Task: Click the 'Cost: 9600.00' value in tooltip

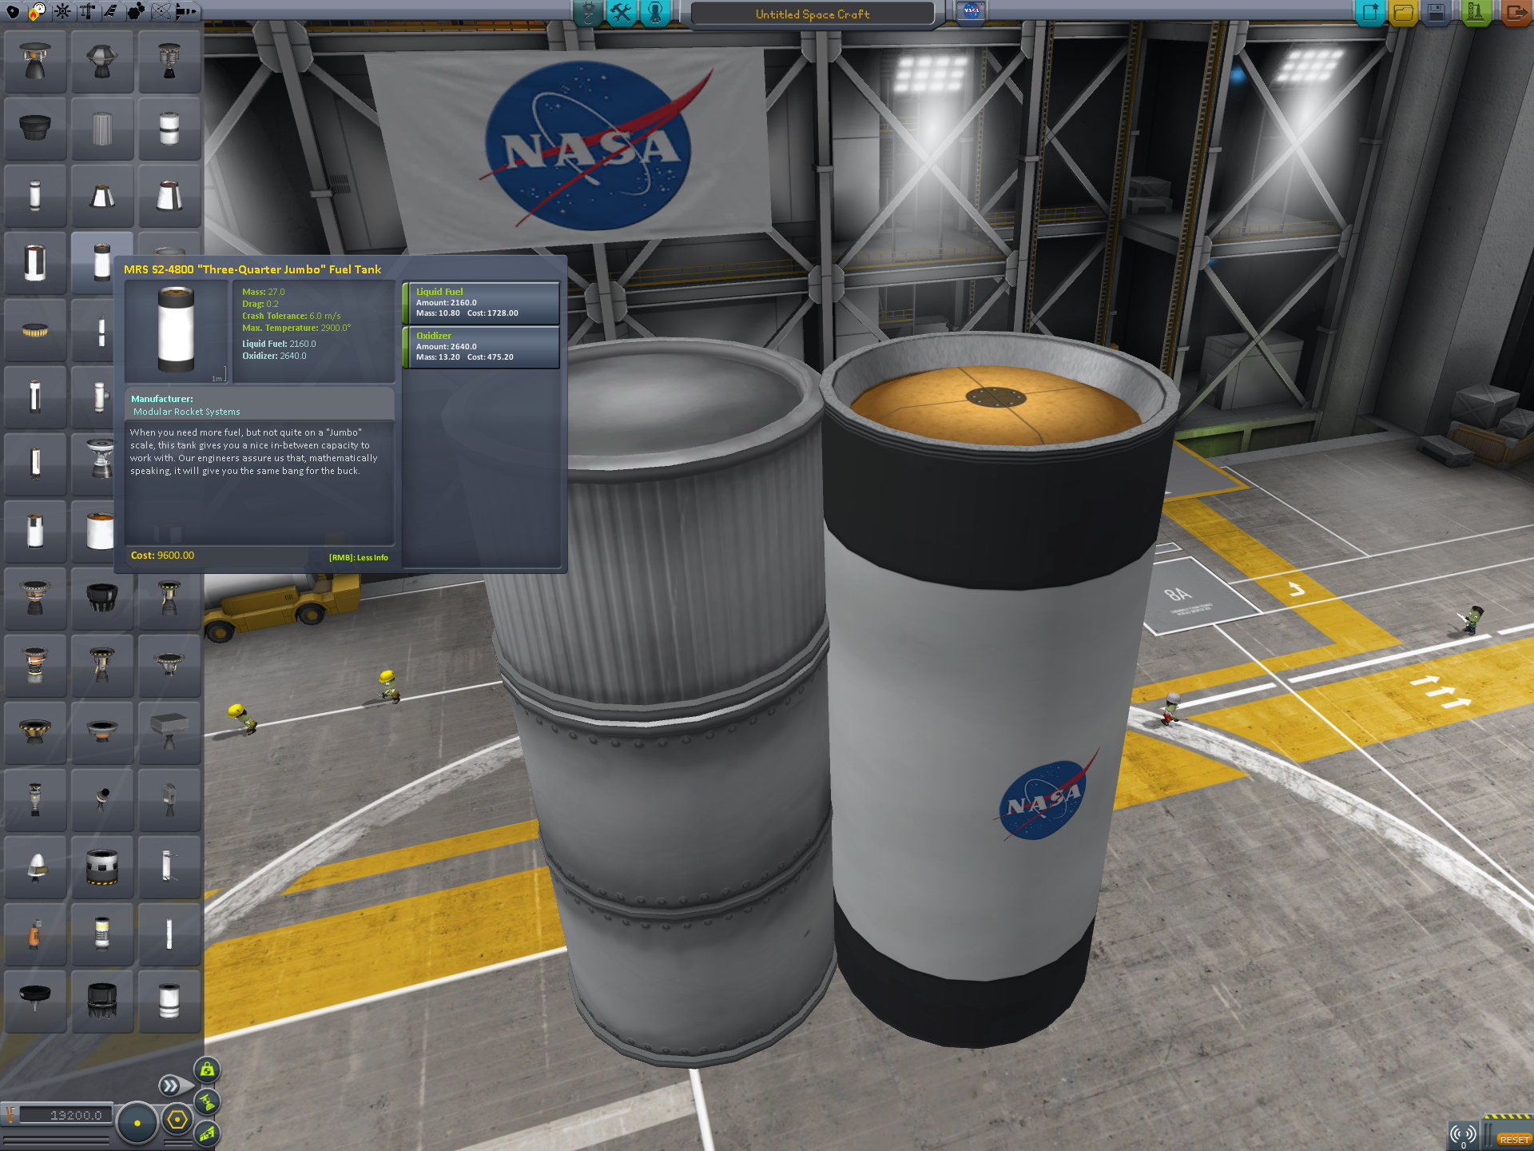Action: (x=162, y=556)
